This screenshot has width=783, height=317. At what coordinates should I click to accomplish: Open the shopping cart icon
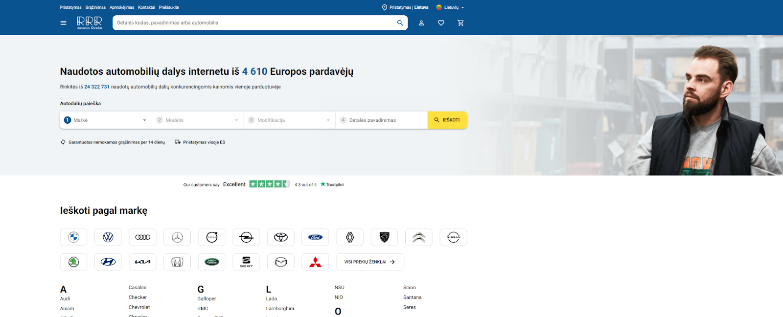coord(461,23)
